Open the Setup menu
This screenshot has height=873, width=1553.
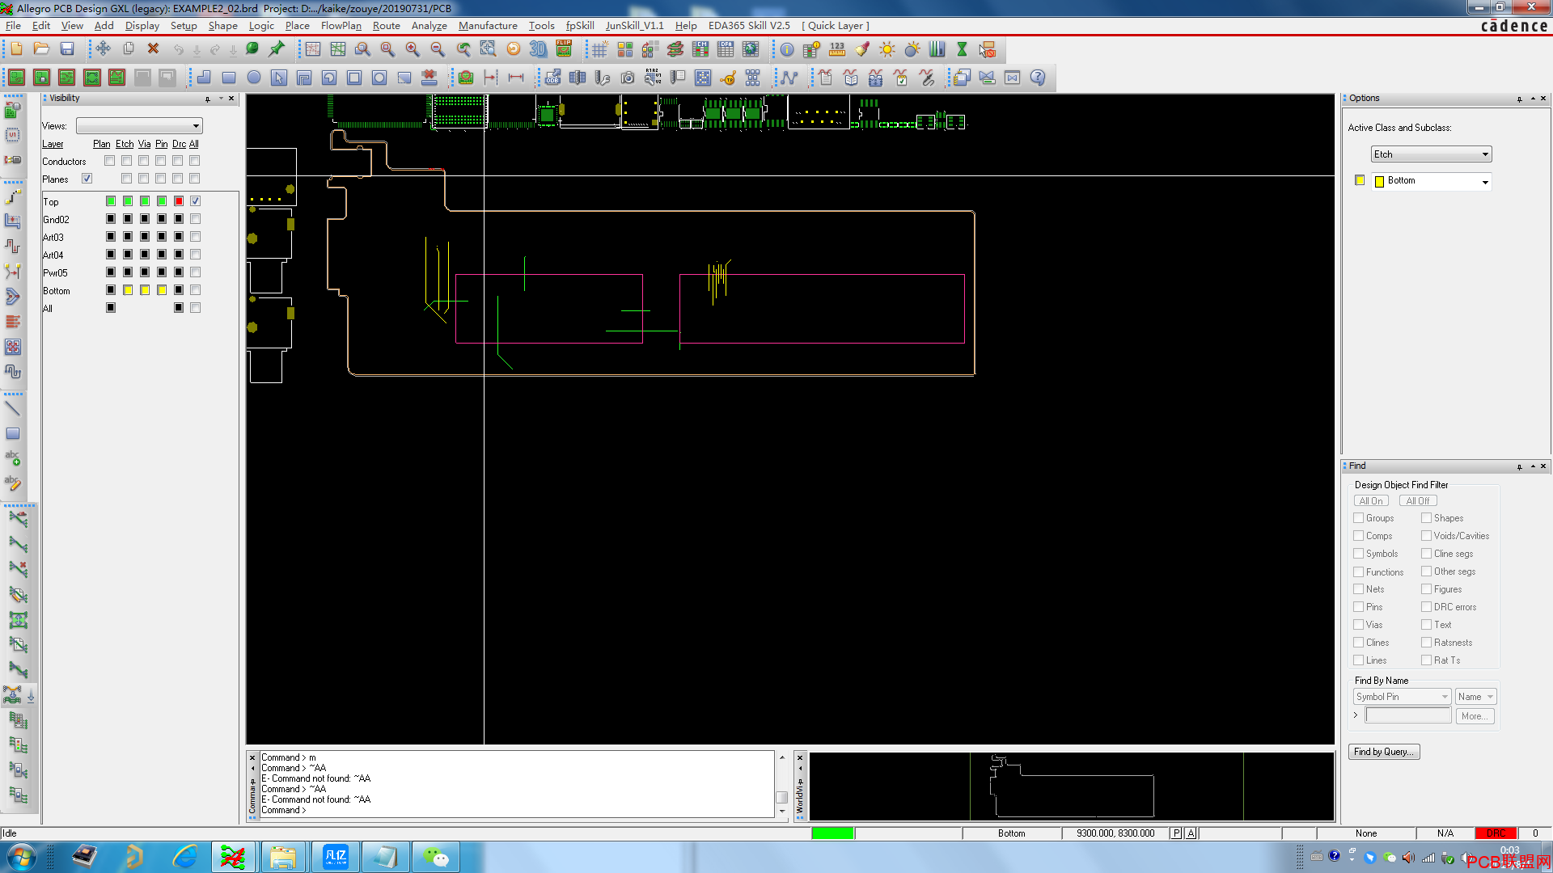coord(184,26)
